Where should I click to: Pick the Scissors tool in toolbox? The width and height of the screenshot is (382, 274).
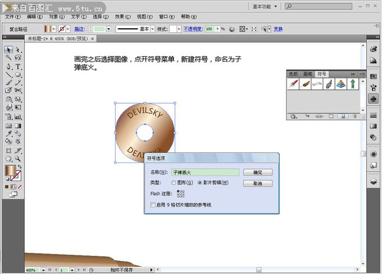click(18, 91)
